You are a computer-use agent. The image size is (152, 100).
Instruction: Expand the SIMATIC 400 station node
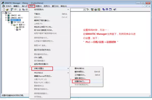point(6,15)
